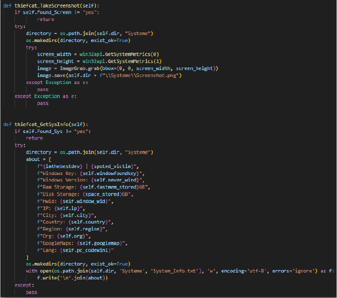Screen dimensions: 337x298
Task: Click the screen_height assignment line
Action: pos(99,61)
